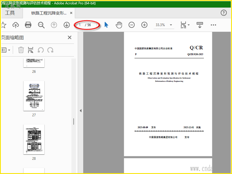Upload file with the cloud icon
232x174 pixels.
16,25
